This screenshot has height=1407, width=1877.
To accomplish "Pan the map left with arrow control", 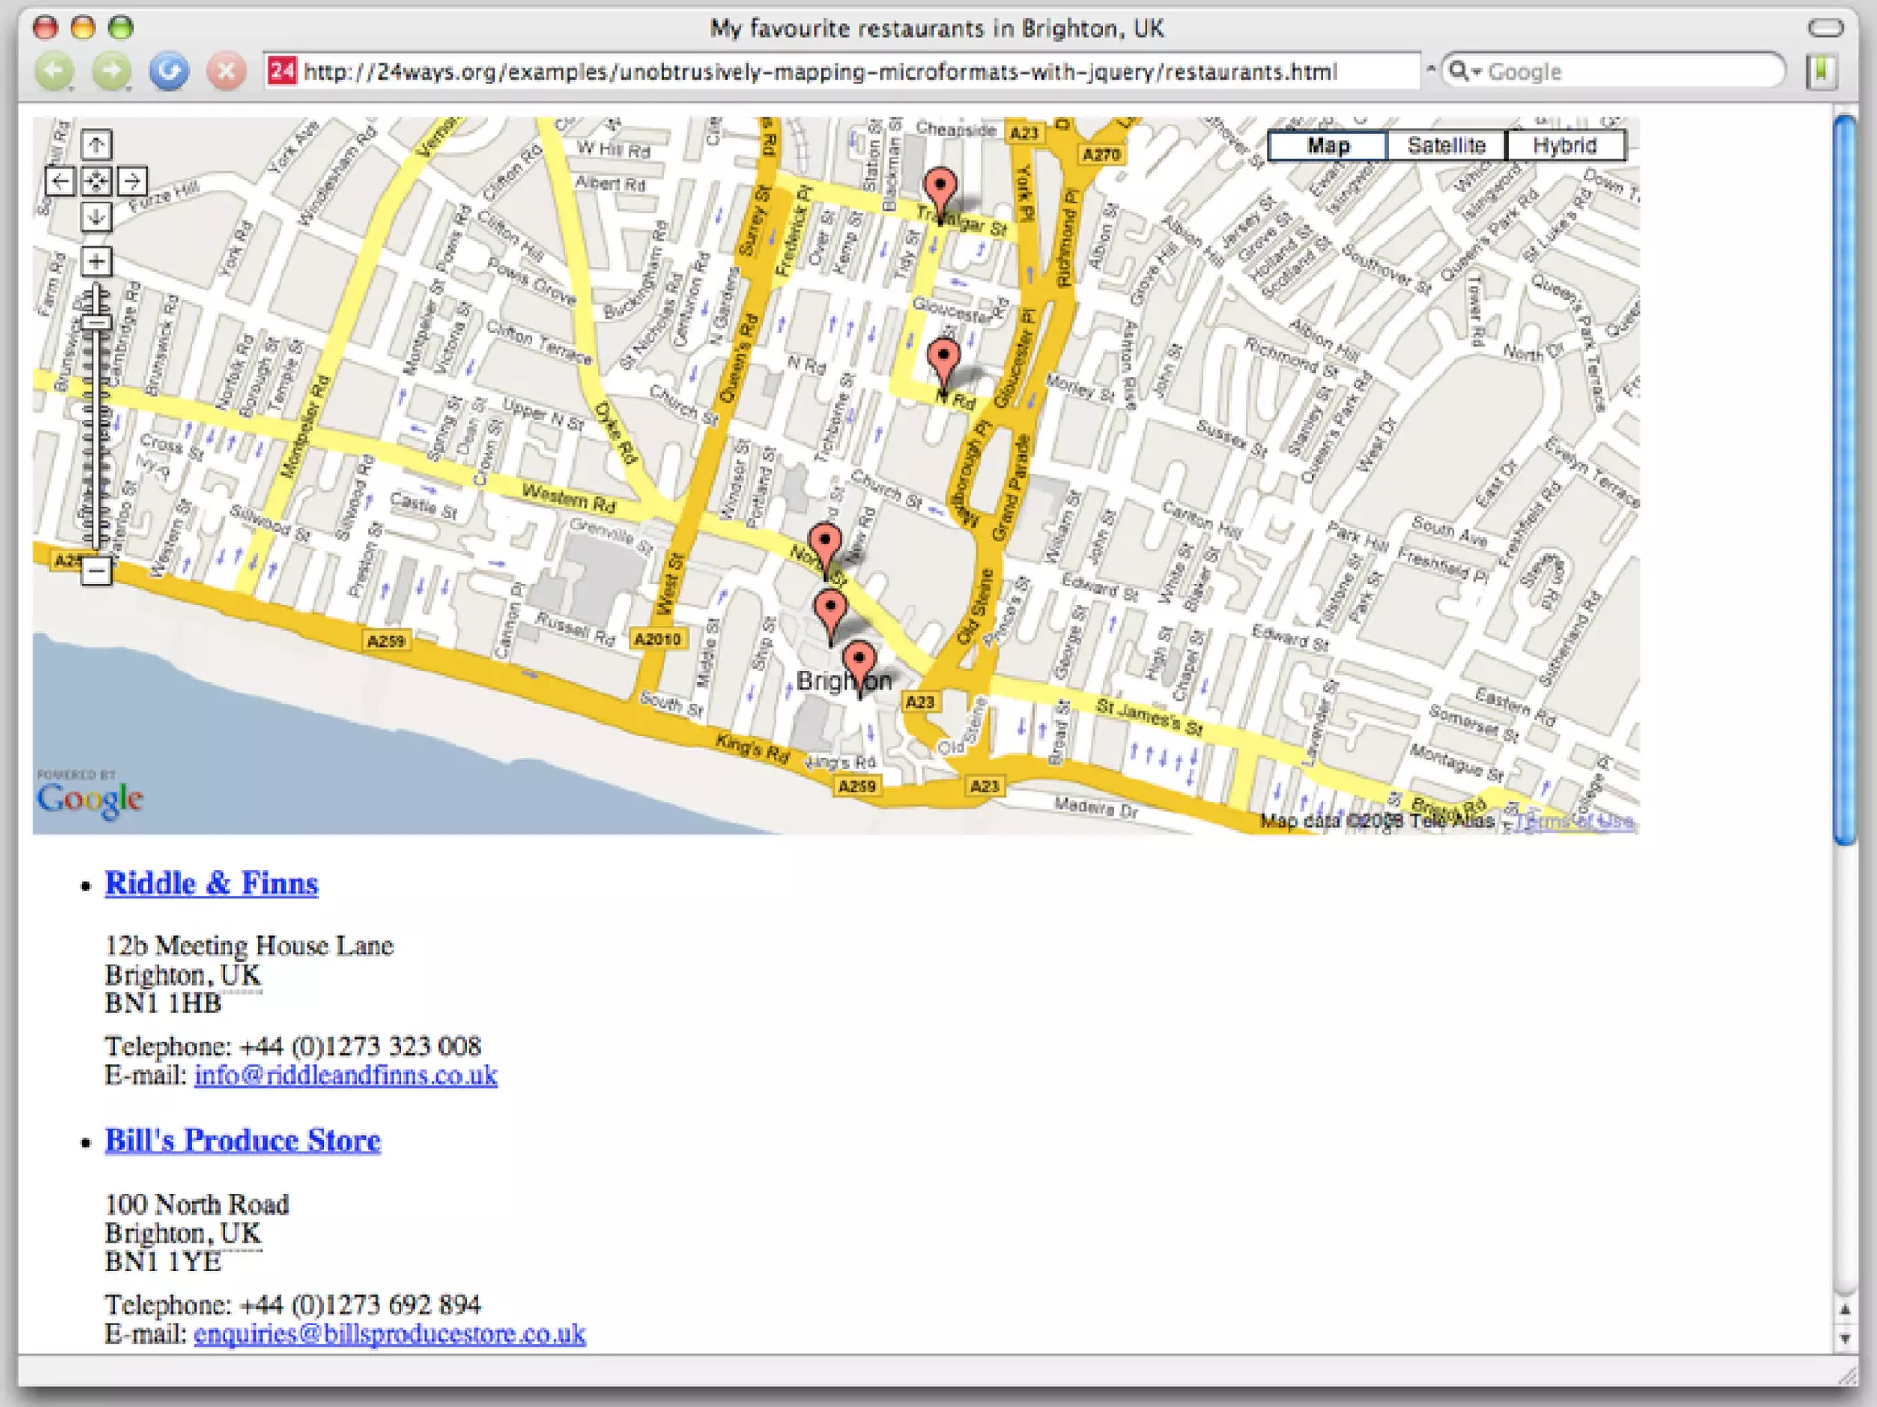I will tap(60, 180).
